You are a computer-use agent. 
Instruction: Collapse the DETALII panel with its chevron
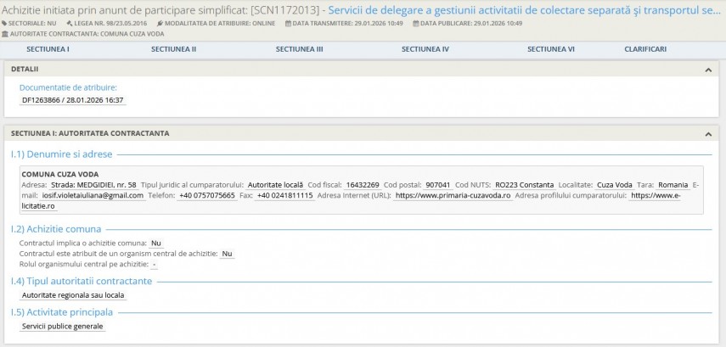tap(708, 69)
